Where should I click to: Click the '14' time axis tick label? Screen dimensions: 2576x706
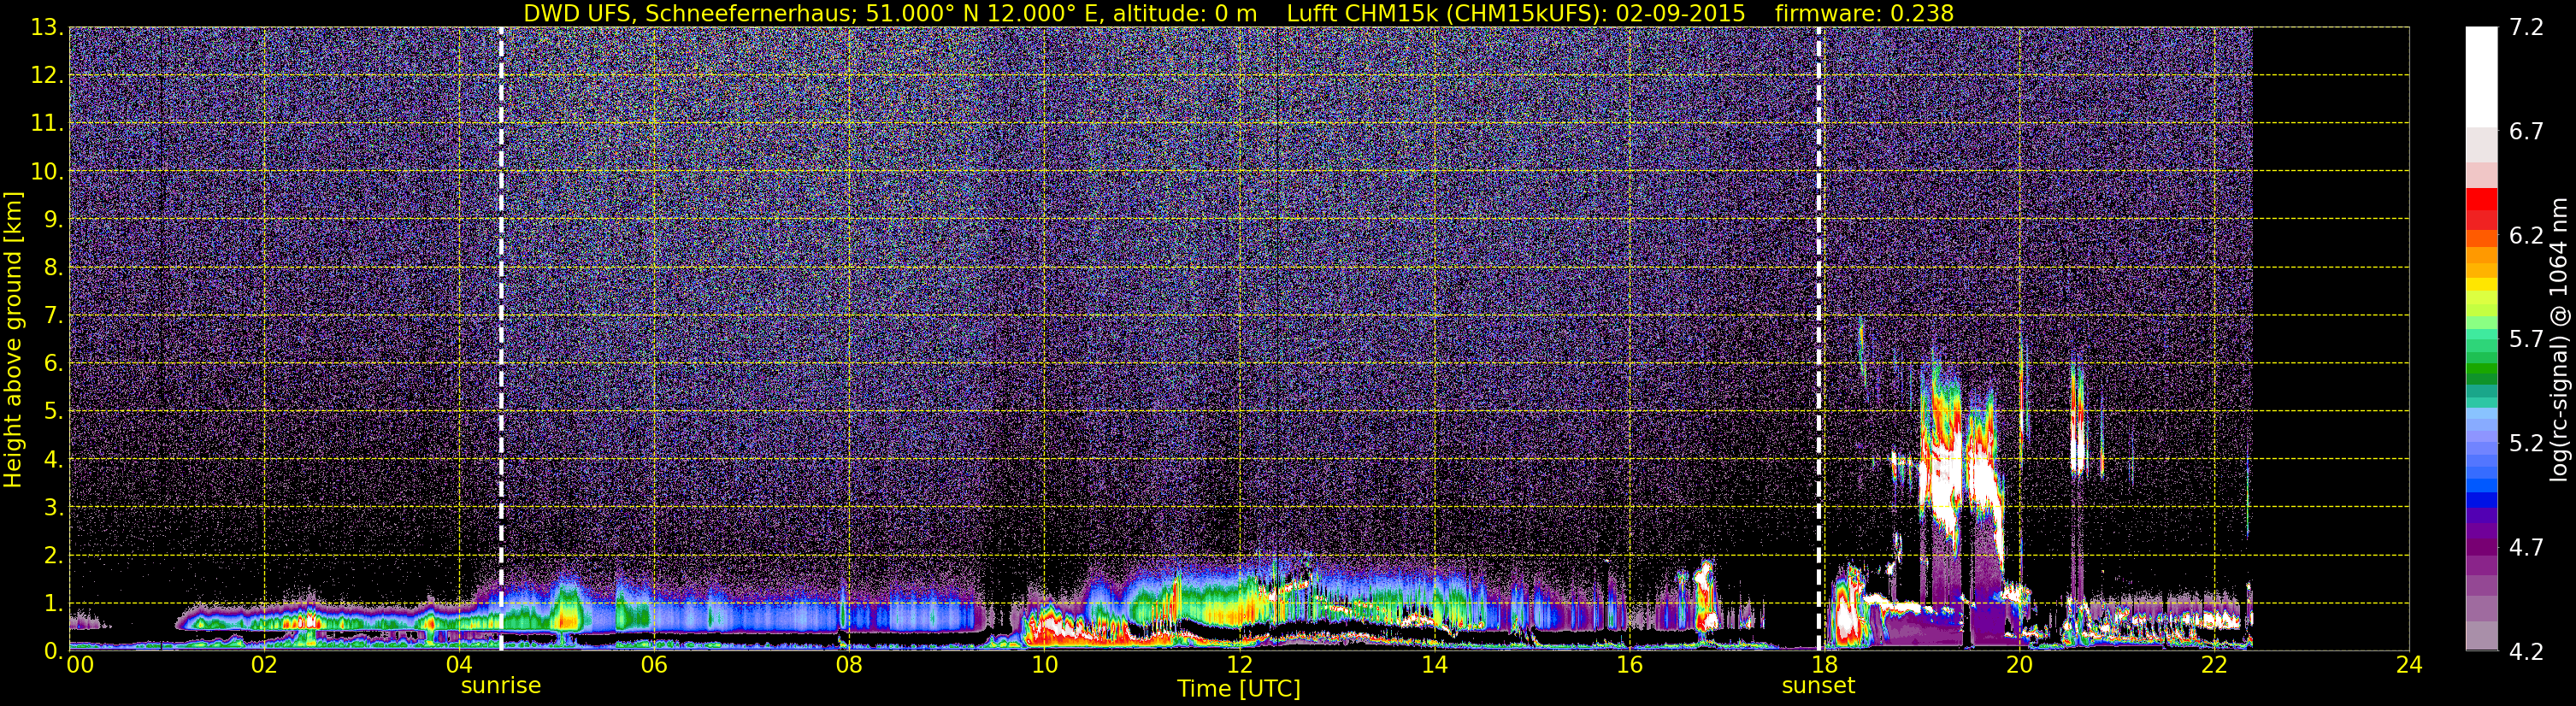[1433, 665]
